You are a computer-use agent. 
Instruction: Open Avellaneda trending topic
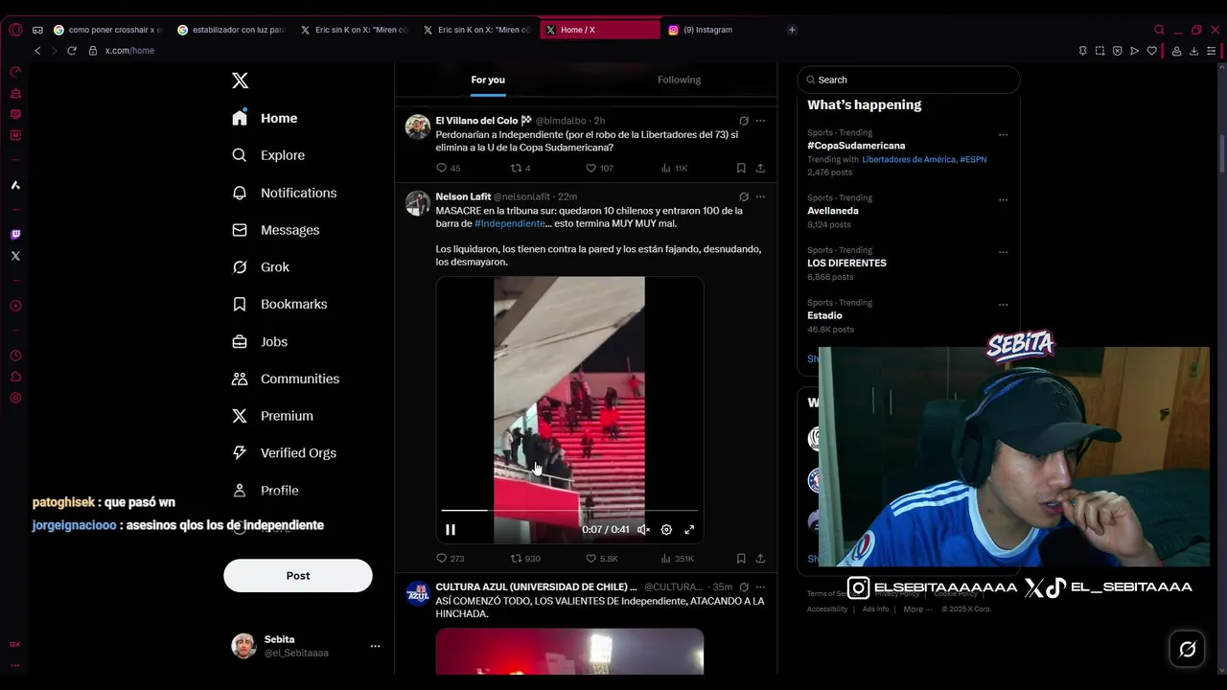(x=833, y=211)
